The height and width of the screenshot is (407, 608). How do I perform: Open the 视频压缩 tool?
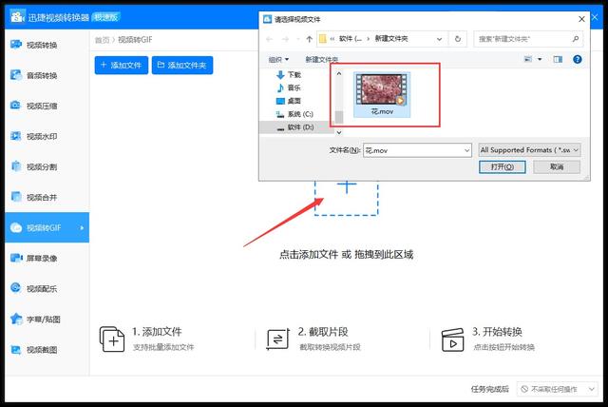41,106
